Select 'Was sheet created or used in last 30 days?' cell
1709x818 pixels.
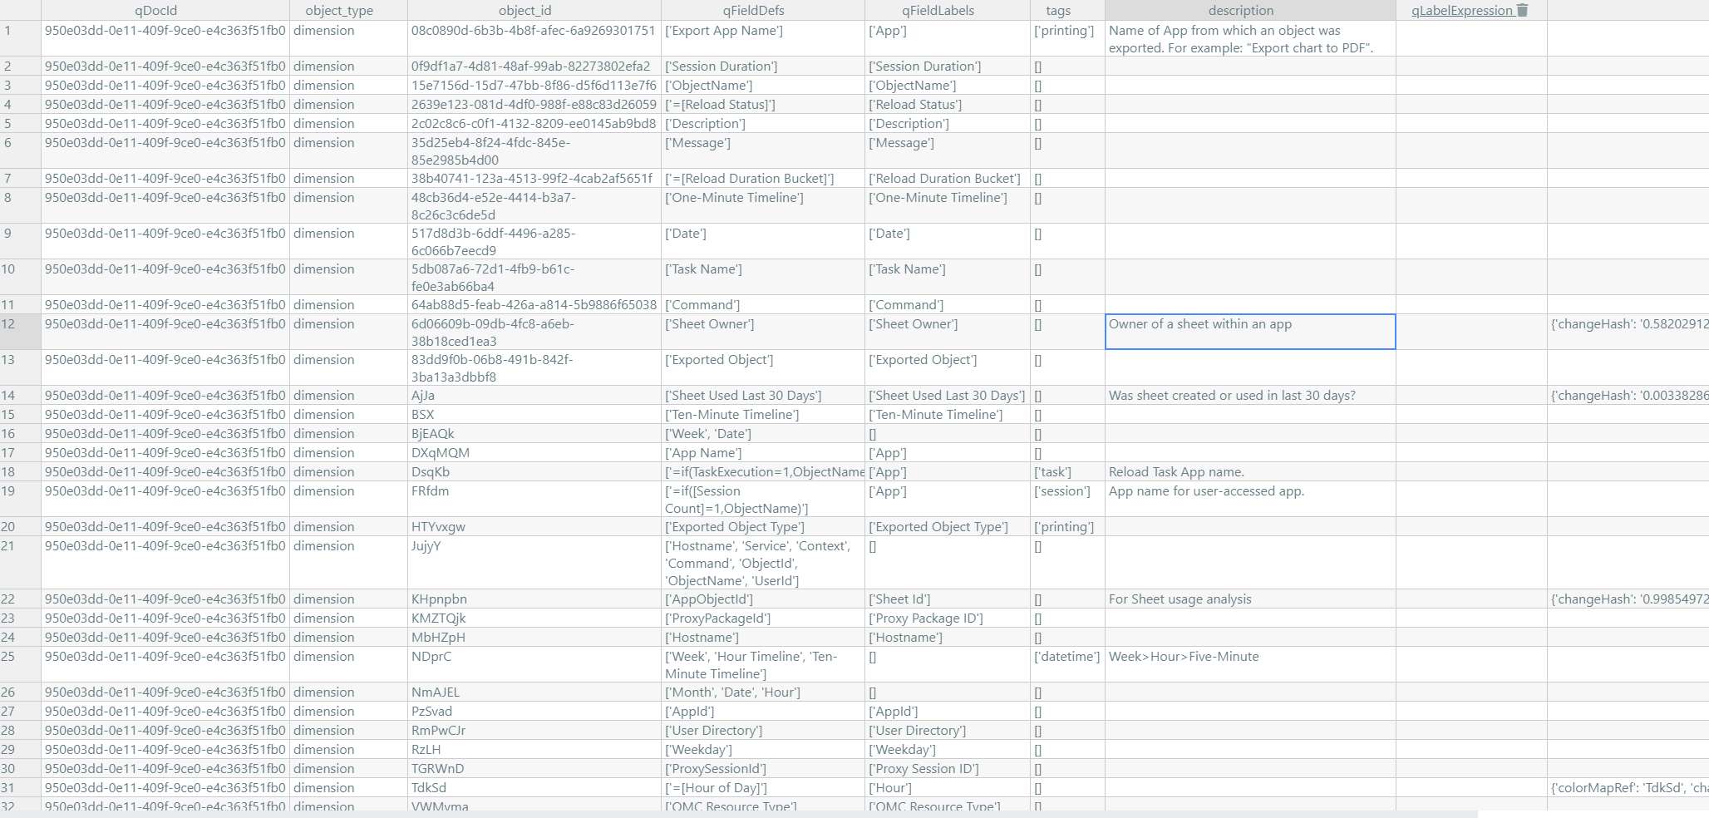[x=1250, y=395]
